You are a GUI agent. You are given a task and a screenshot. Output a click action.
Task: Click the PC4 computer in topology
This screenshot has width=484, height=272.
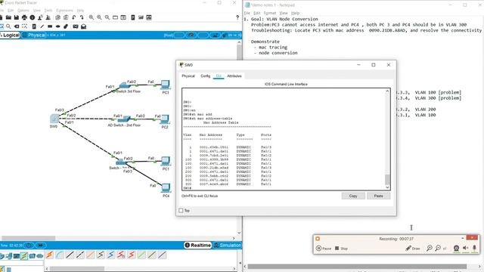pos(166,187)
